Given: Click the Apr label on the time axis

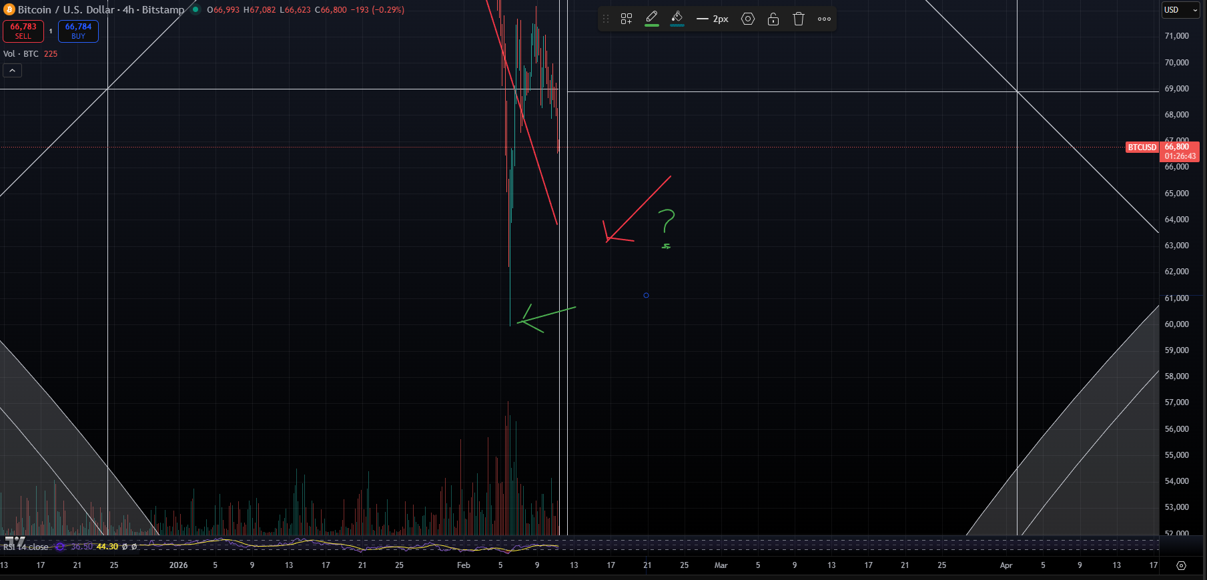Looking at the screenshot, I should click(1006, 565).
